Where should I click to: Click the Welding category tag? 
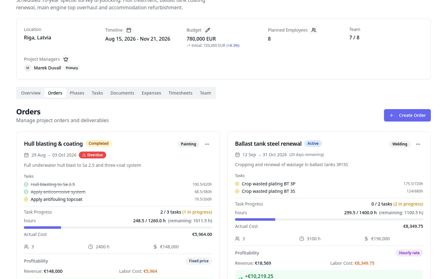coord(400,144)
